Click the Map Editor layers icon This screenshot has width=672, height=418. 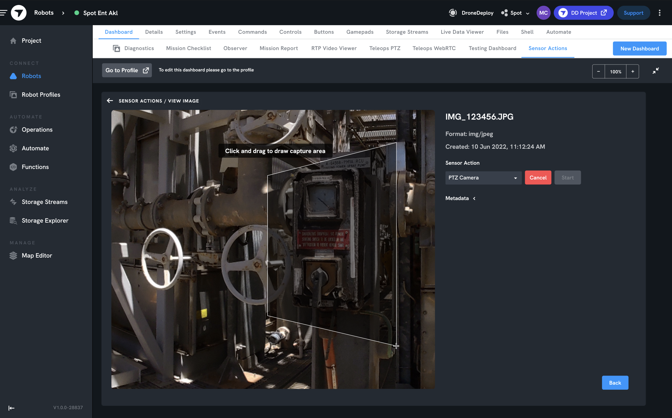13,255
